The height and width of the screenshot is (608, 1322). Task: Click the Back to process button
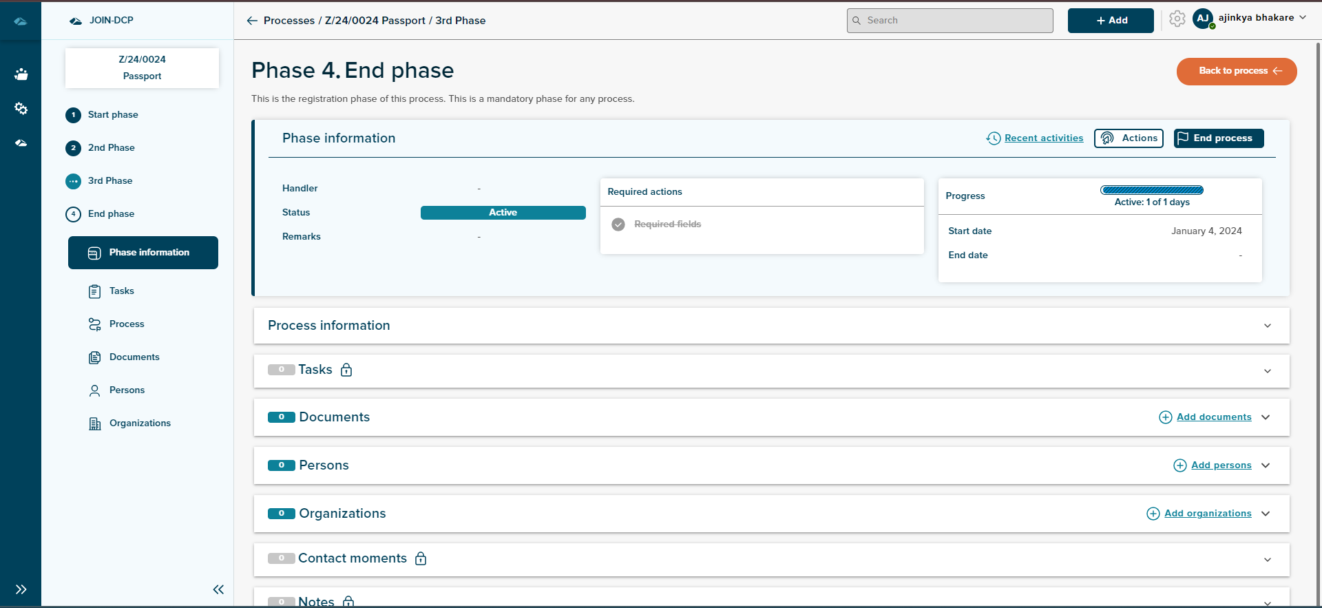pos(1236,72)
